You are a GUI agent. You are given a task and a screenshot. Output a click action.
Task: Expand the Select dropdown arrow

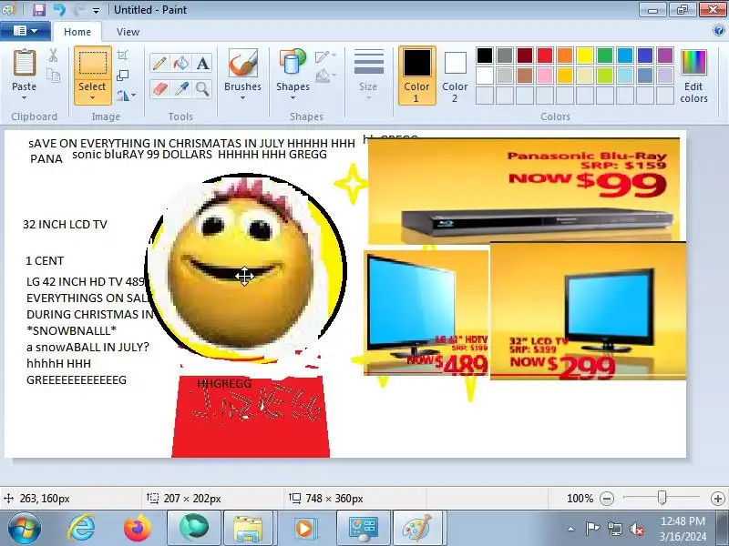coord(93,97)
